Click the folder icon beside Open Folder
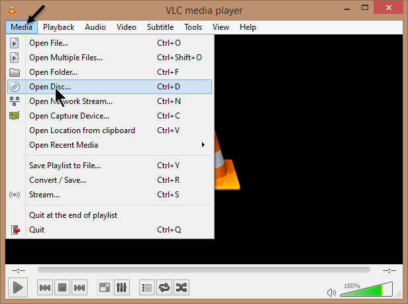 pyautogui.click(x=15, y=72)
